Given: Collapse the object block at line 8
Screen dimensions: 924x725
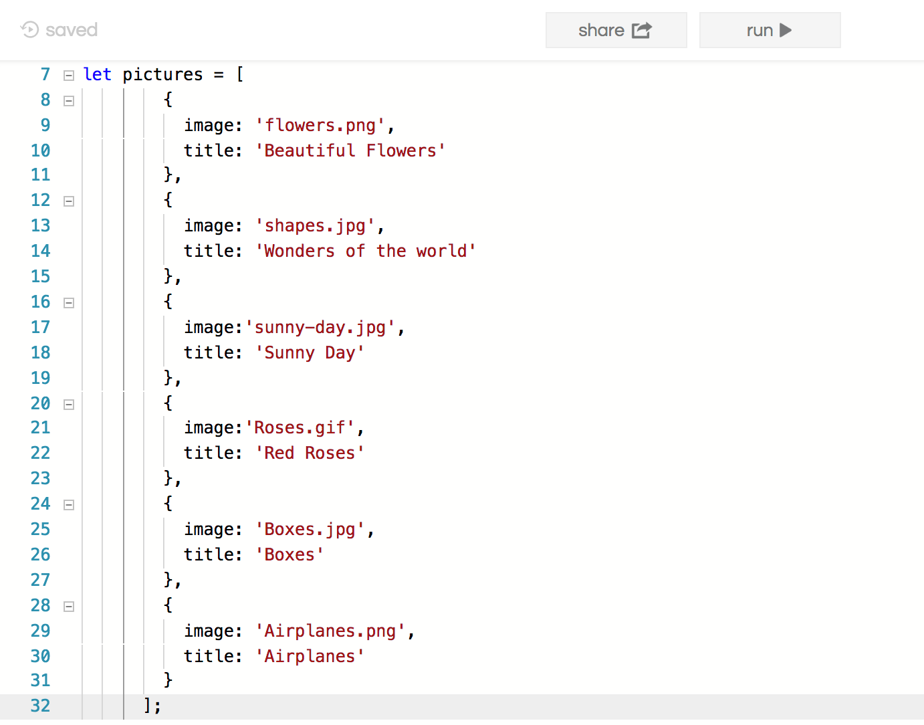Looking at the screenshot, I should tap(68, 101).
